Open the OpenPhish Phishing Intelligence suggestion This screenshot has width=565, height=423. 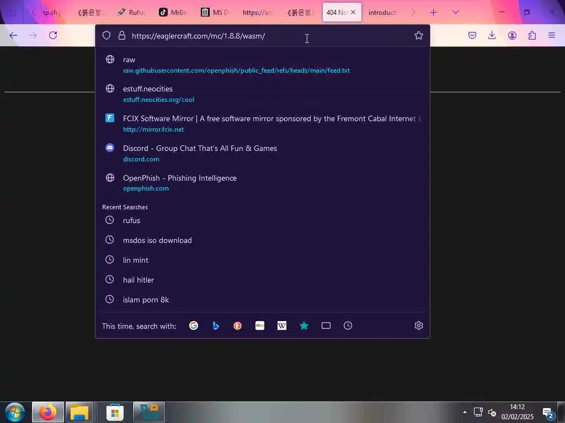pos(262,183)
